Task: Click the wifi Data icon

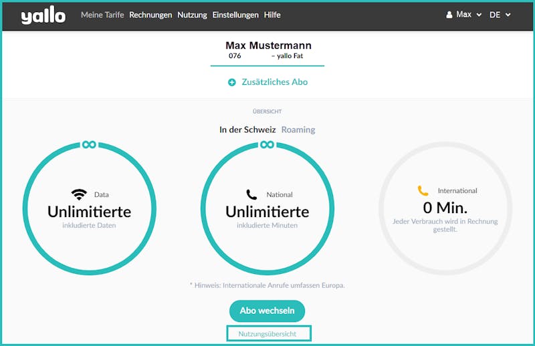Action: tap(79, 194)
